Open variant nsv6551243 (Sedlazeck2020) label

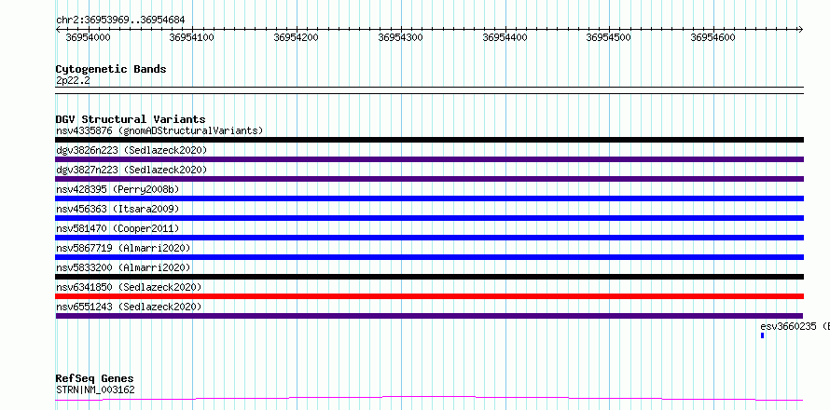pyautogui.click(x=129, y=307)
